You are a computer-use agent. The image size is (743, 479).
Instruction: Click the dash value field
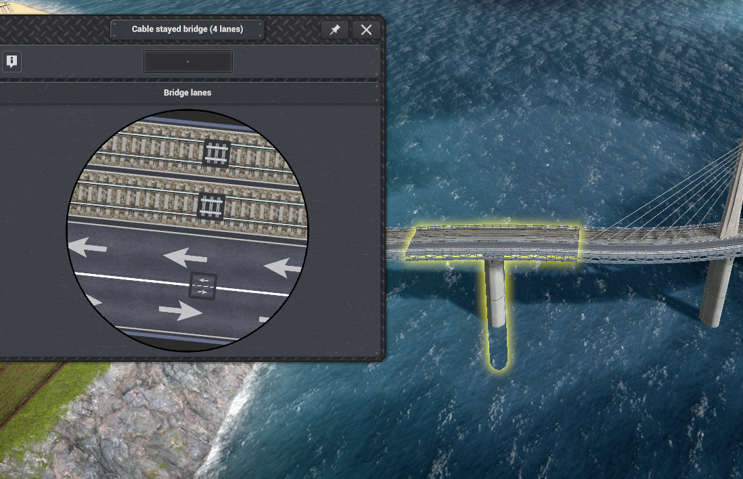187,62
